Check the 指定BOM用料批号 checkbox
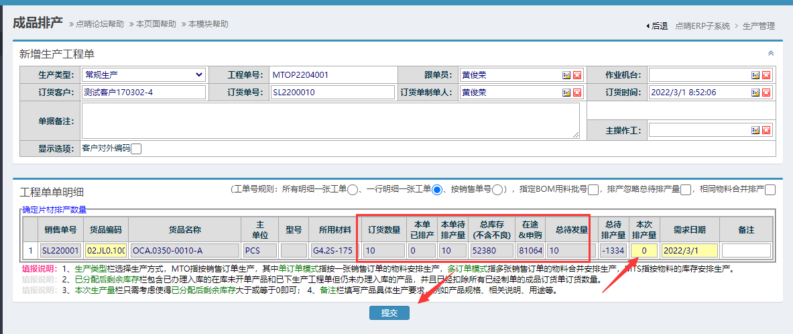793x334 pixels. [x=593, y=190]
